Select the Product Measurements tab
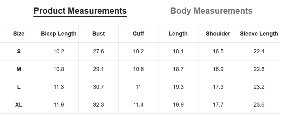285x115 pixels. pos(80,11)
